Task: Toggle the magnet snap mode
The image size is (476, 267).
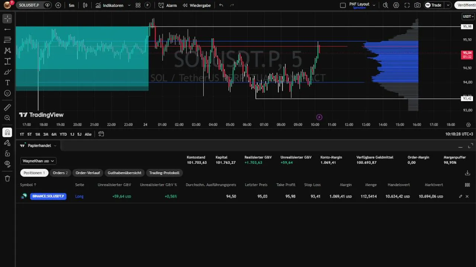Action: pos(7,132)
